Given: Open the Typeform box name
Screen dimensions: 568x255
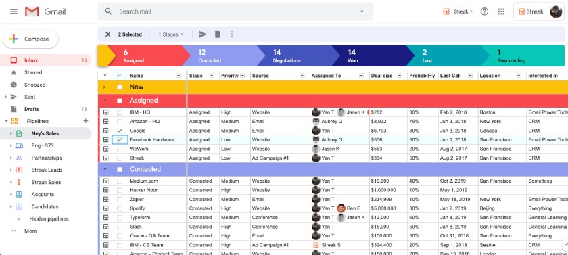Looking at the screenshot, I should click(140, 217).
